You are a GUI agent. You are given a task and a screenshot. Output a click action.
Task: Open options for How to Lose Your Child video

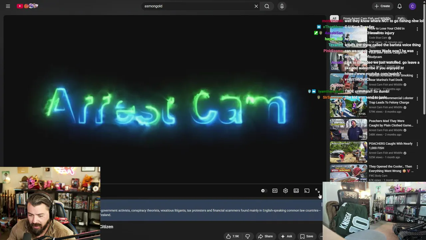417,29
